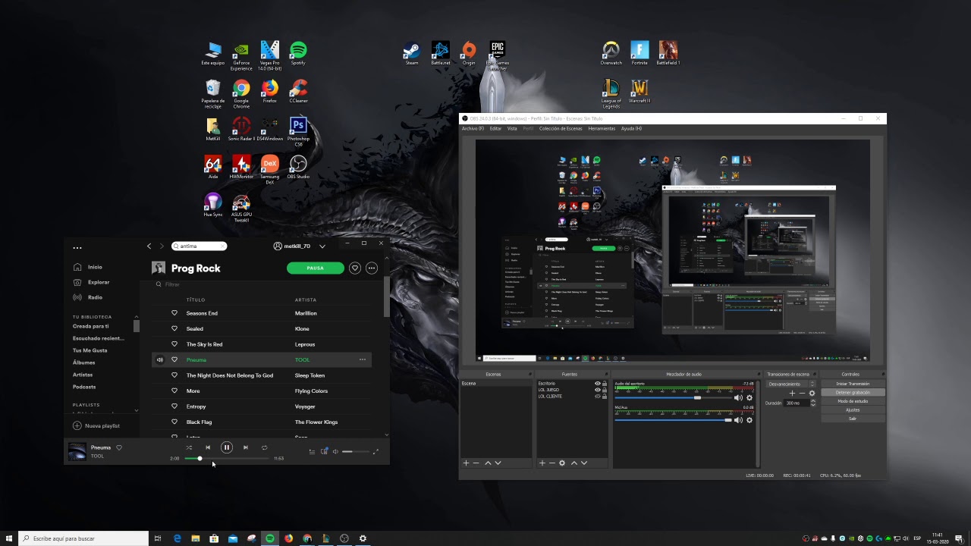The height and width of the screenshot is (546, 971).
Task: Skip to previous track in Spotify
Action: pyautogui.click(x=208, y=447)
